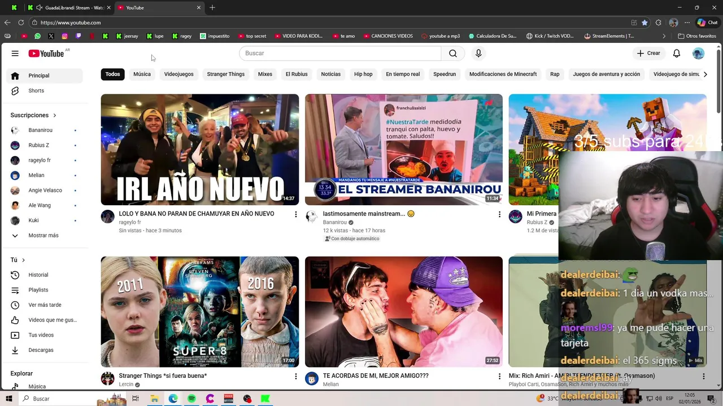Open the account avatar menu

click(x=699, y=53)
